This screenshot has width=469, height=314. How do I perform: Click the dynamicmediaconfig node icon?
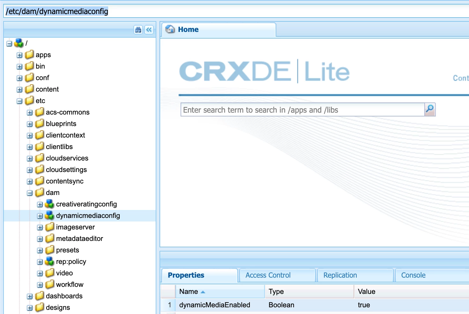[49, 215]
